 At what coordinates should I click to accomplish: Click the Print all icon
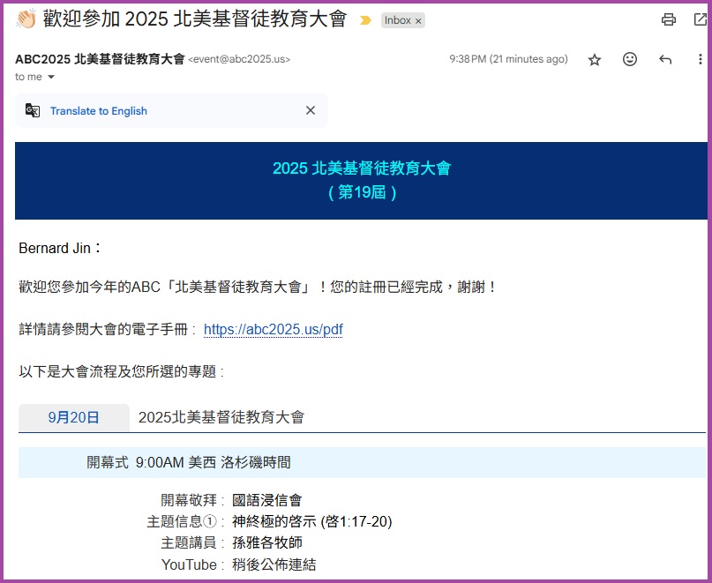tap(669, 20)
